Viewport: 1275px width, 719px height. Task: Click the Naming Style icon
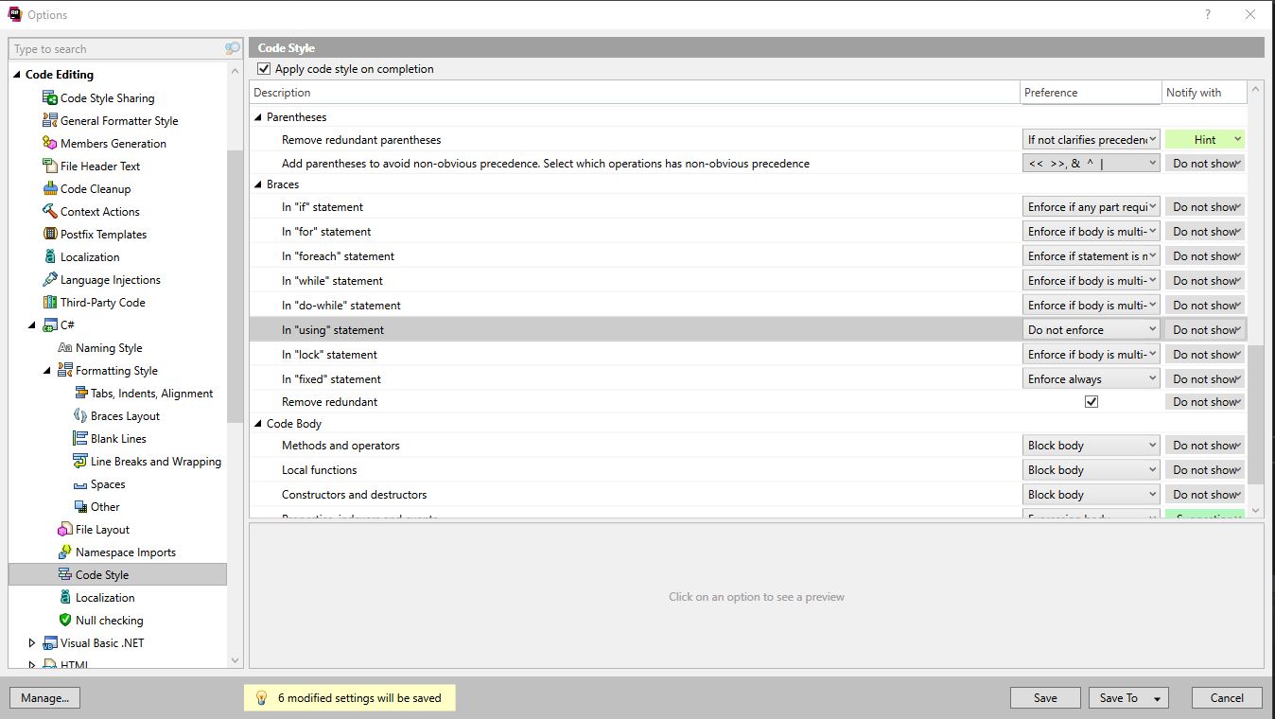(x=65, y=347)
